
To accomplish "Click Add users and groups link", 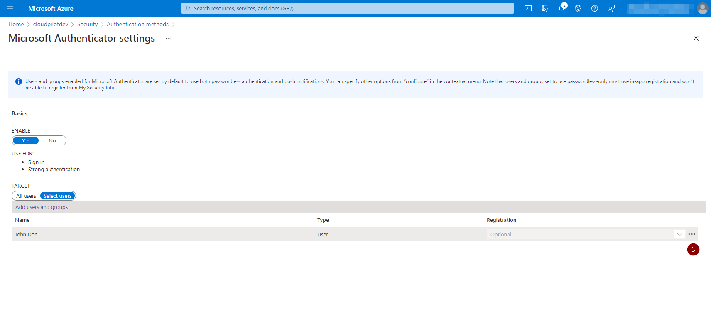I will pos(42,207).
